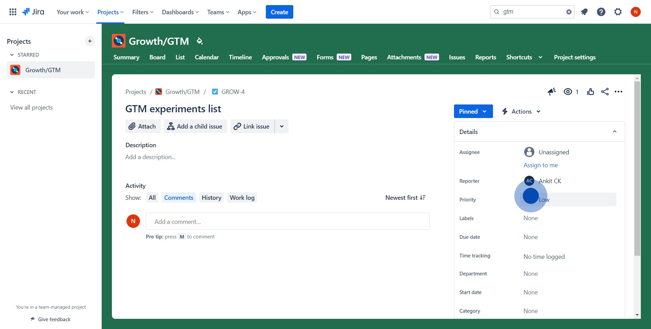Select Growth/GTM in sidebar
This screenshot has height=329, width=651.
pos(51,70)
